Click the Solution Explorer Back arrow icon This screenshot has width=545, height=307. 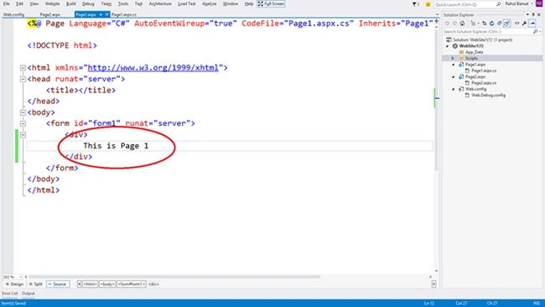click(x=448, y=23)
